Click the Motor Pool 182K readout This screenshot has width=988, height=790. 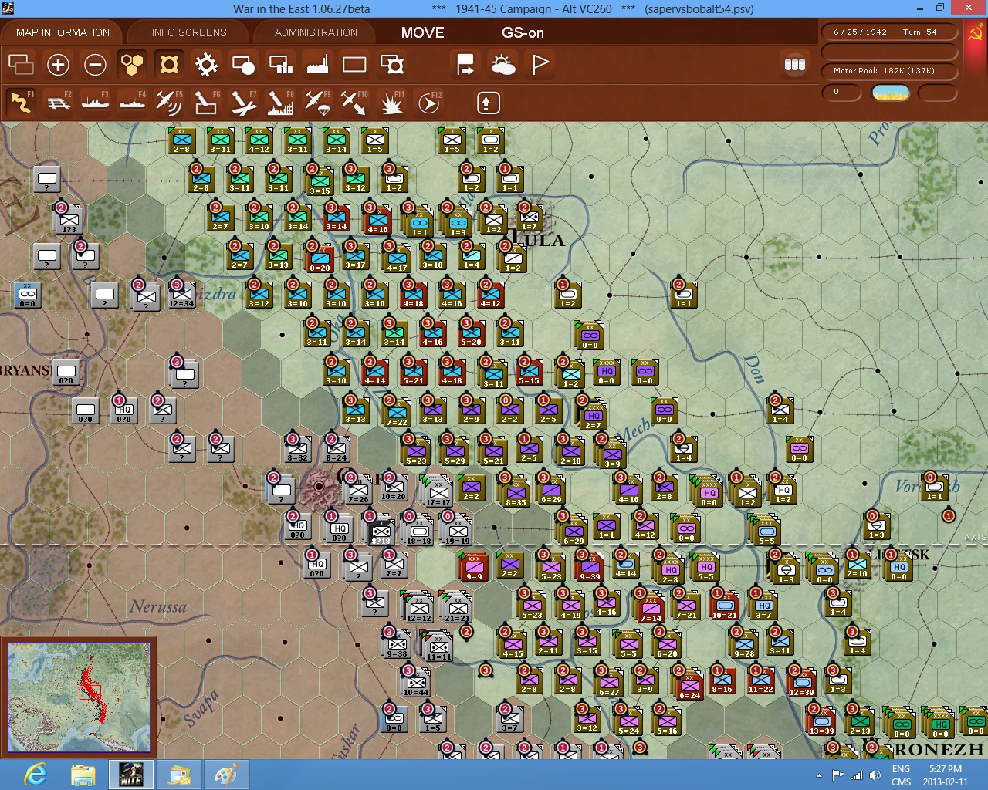point(888,71)
